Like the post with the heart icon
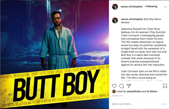 pos(114,86)
